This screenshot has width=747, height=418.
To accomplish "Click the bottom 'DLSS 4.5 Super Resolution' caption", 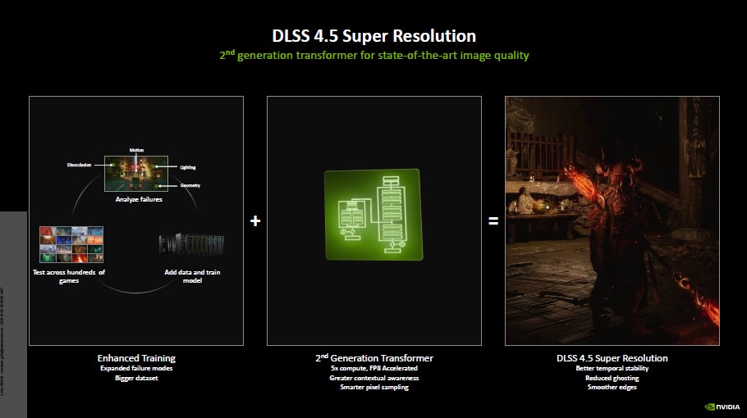I will pos(612,358).
